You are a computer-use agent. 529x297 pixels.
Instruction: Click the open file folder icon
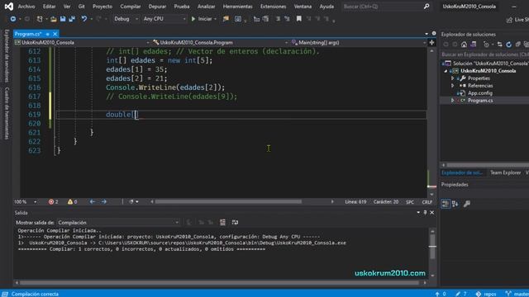53,19
